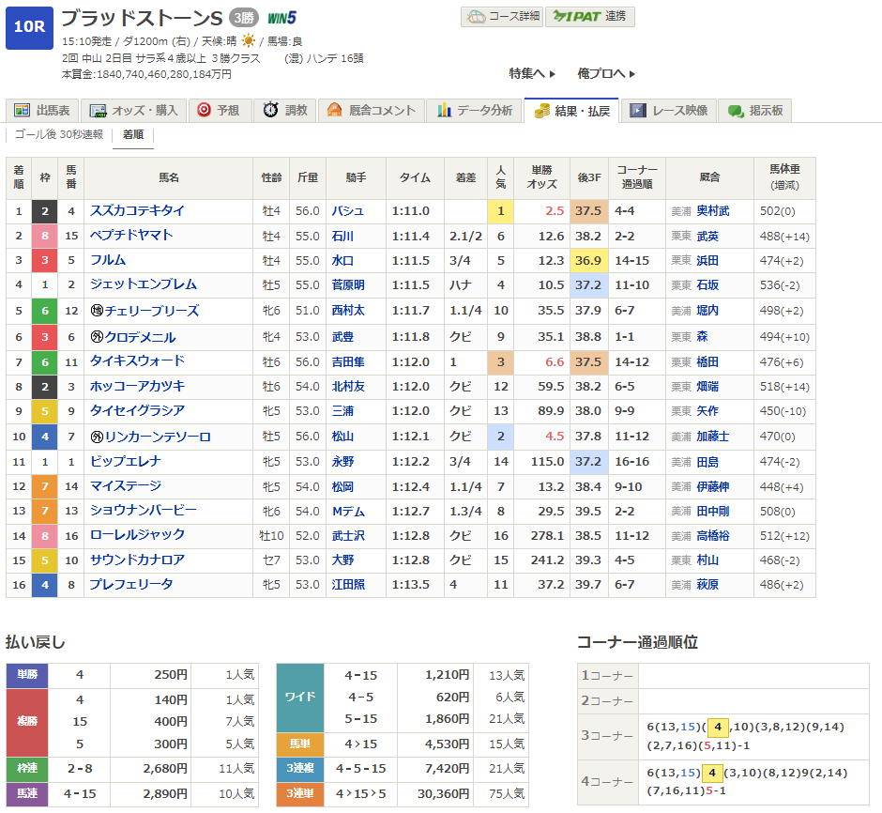Select the 着順 sub-tab
The image size is (882, 813).
(x=133, y=134)
